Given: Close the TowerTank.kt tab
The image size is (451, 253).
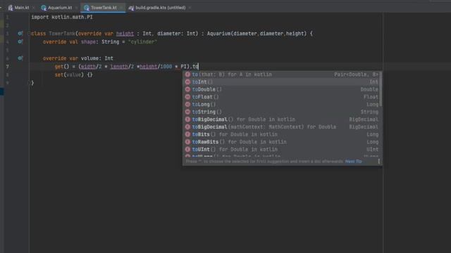Looking at the screenshot, I should coord(121,8).
